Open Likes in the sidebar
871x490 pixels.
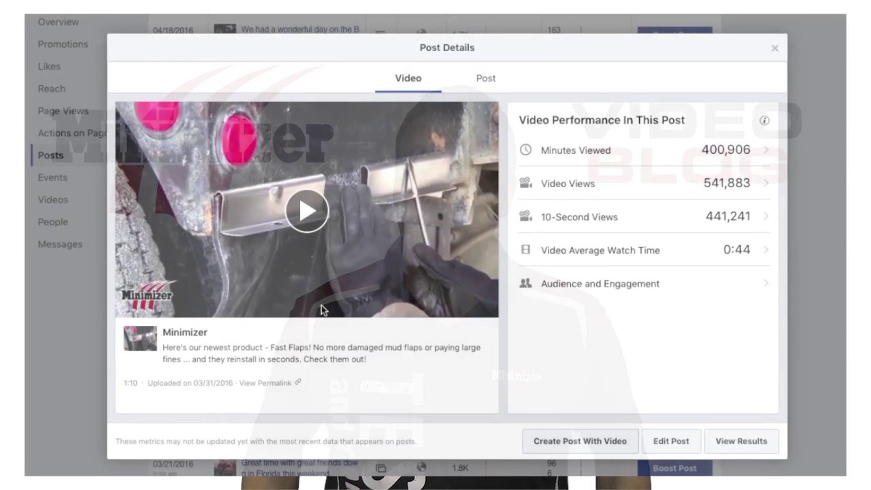pos(49,67)
